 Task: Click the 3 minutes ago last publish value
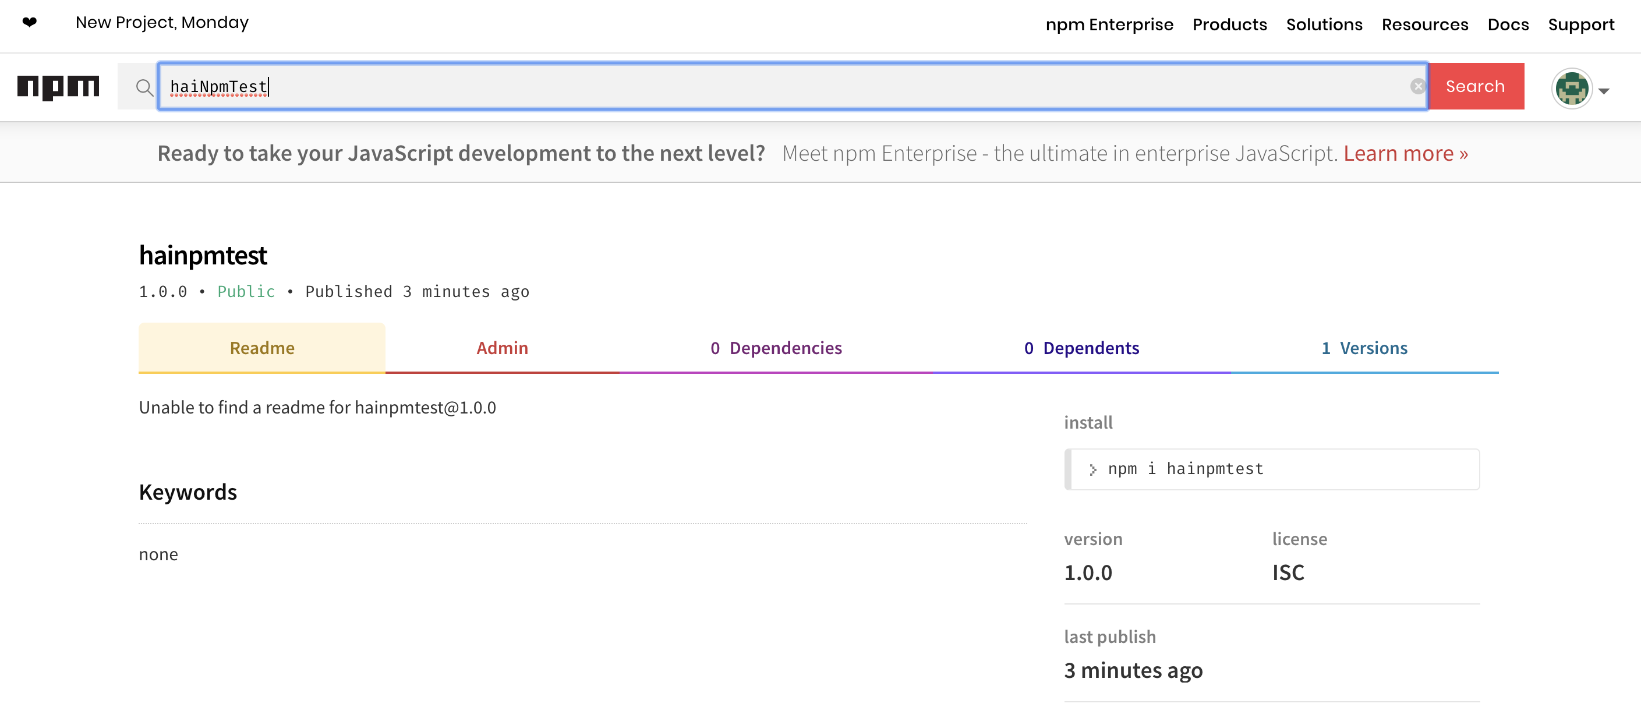tap(1133, 671)
